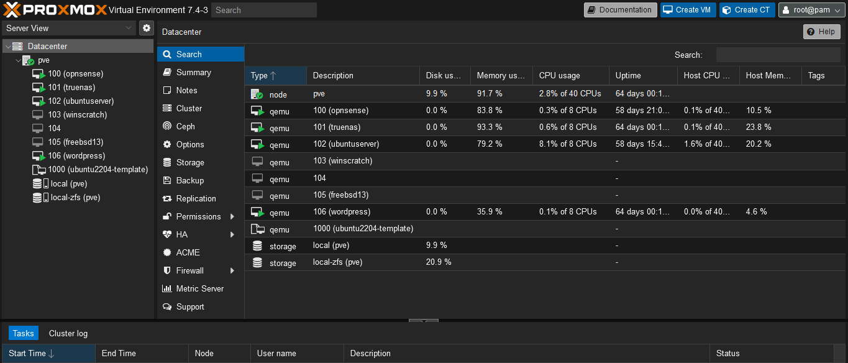The image size is (848, 363).
Task: Click the Ceph icon in the side menu
Action: point(166,126)
